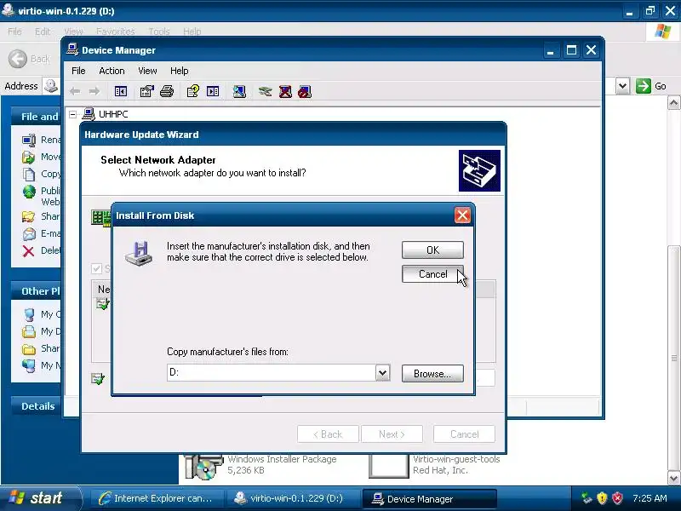Click the wizard's greyed < Back button

[x=328, y=434]
